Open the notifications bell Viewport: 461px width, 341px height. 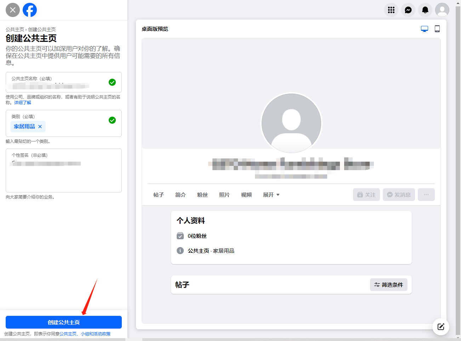click(x=425, y=10)
